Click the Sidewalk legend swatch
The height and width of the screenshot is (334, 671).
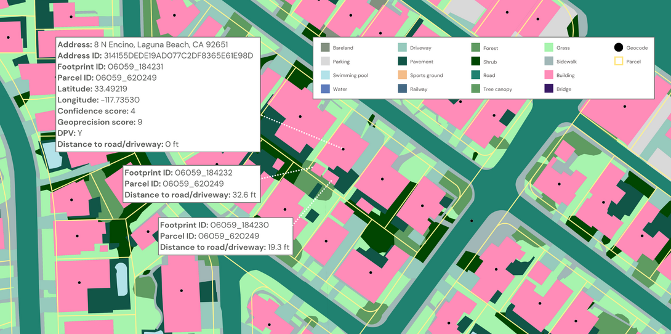point(548,62)
